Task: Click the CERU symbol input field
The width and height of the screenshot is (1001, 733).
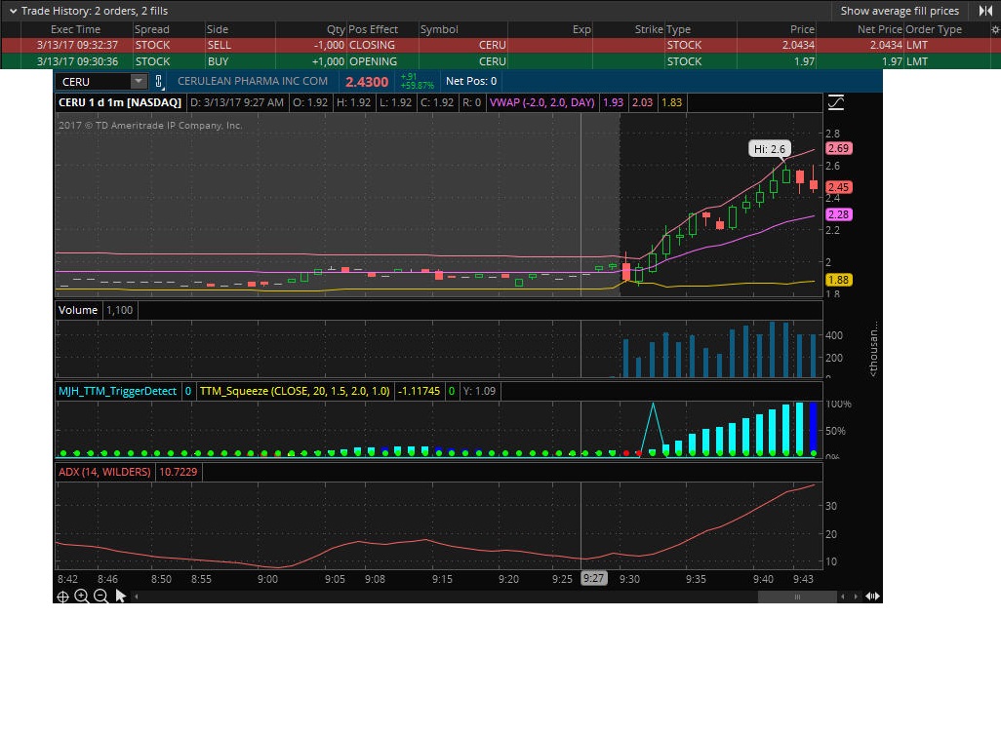Action: [x=92, y=82]
